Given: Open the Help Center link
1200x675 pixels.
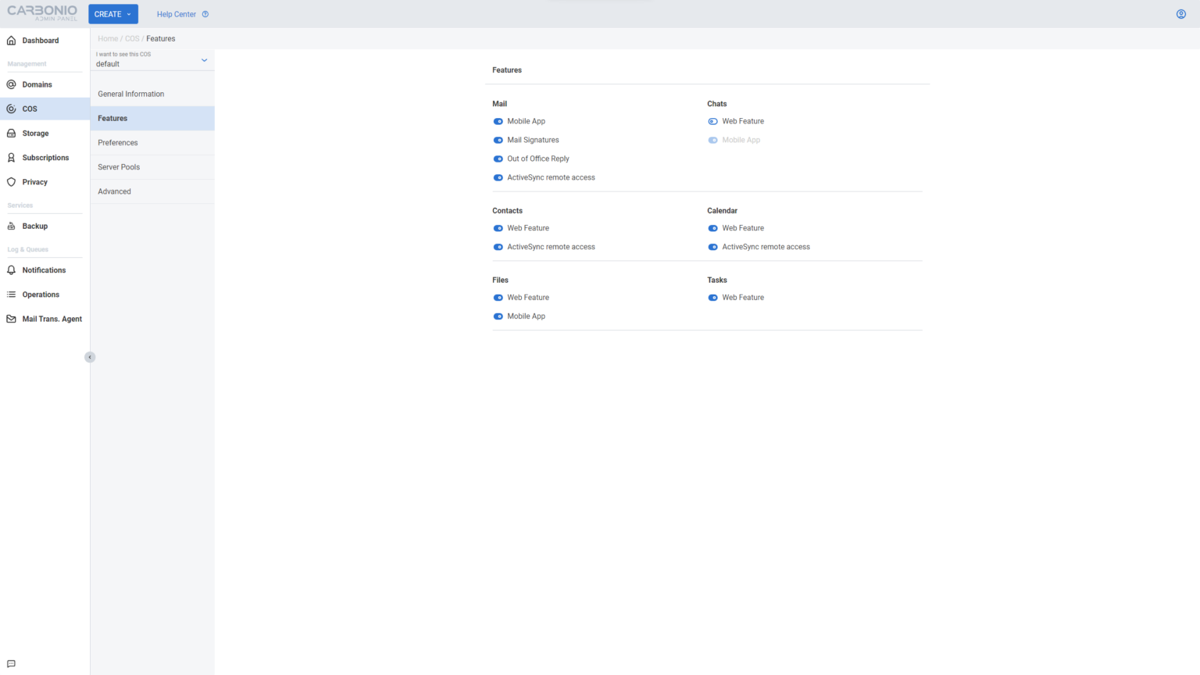Looking at the screenshot, I should click(x=177, y=13).
